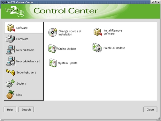Switch to the Hardware category label

click(x=22, y=39)
